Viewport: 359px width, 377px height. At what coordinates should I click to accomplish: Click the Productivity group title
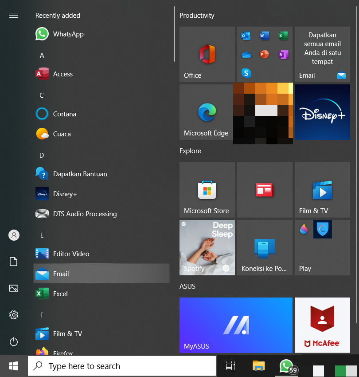[197, 16]
